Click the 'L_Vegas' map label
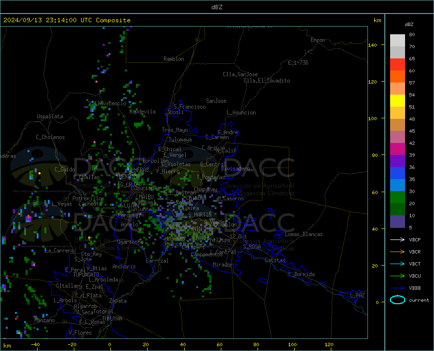The image size is (434, 351). tap(62, 204)
